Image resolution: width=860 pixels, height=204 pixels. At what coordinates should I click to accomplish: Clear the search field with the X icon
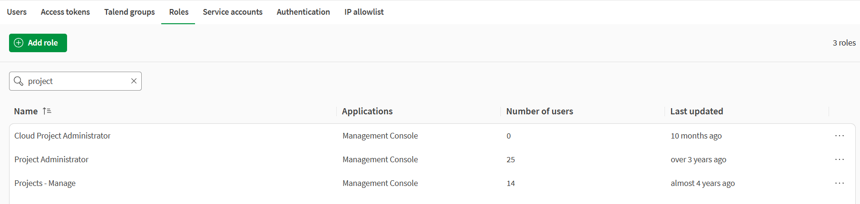coord(134,81)
